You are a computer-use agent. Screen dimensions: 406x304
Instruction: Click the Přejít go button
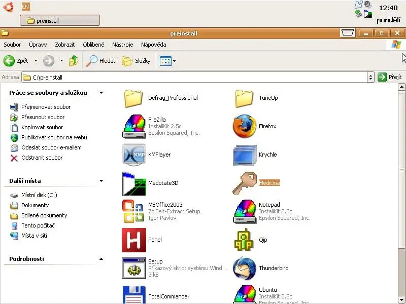[390, 77]
